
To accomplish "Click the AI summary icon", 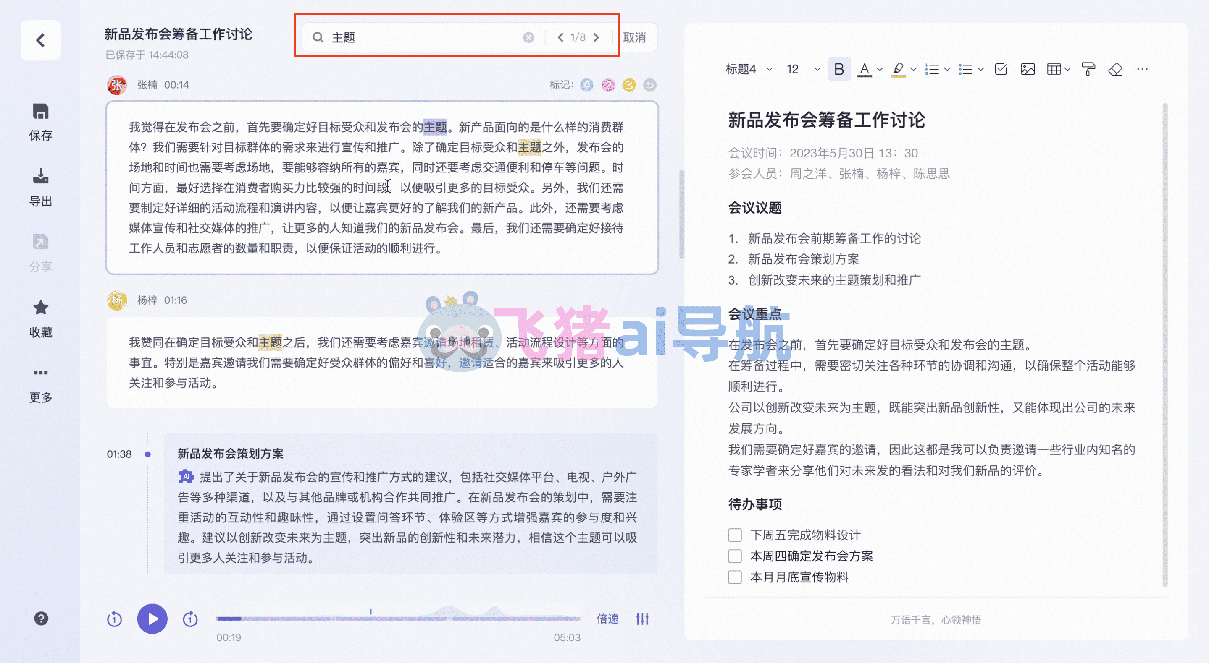I will 186,477.
